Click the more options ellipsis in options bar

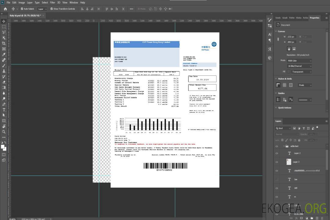[131, 9]
